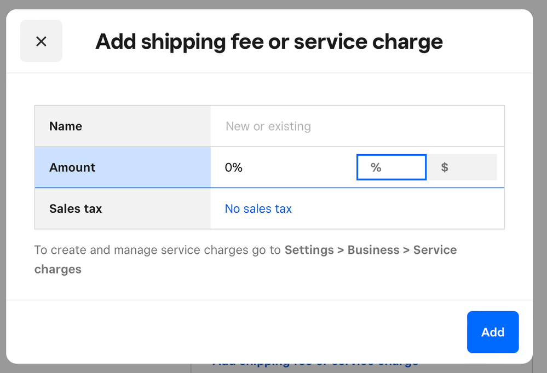Select the highlighted Amount row label

pyautogui.click(x=72, y=167)
